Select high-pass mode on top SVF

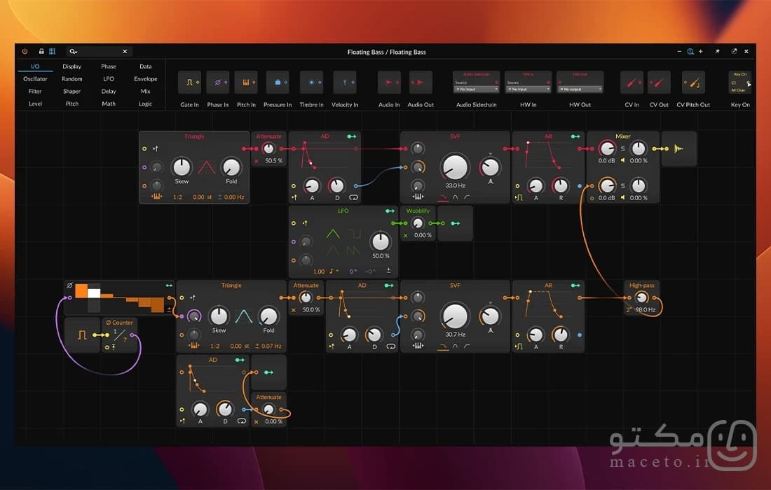(467, 197)
